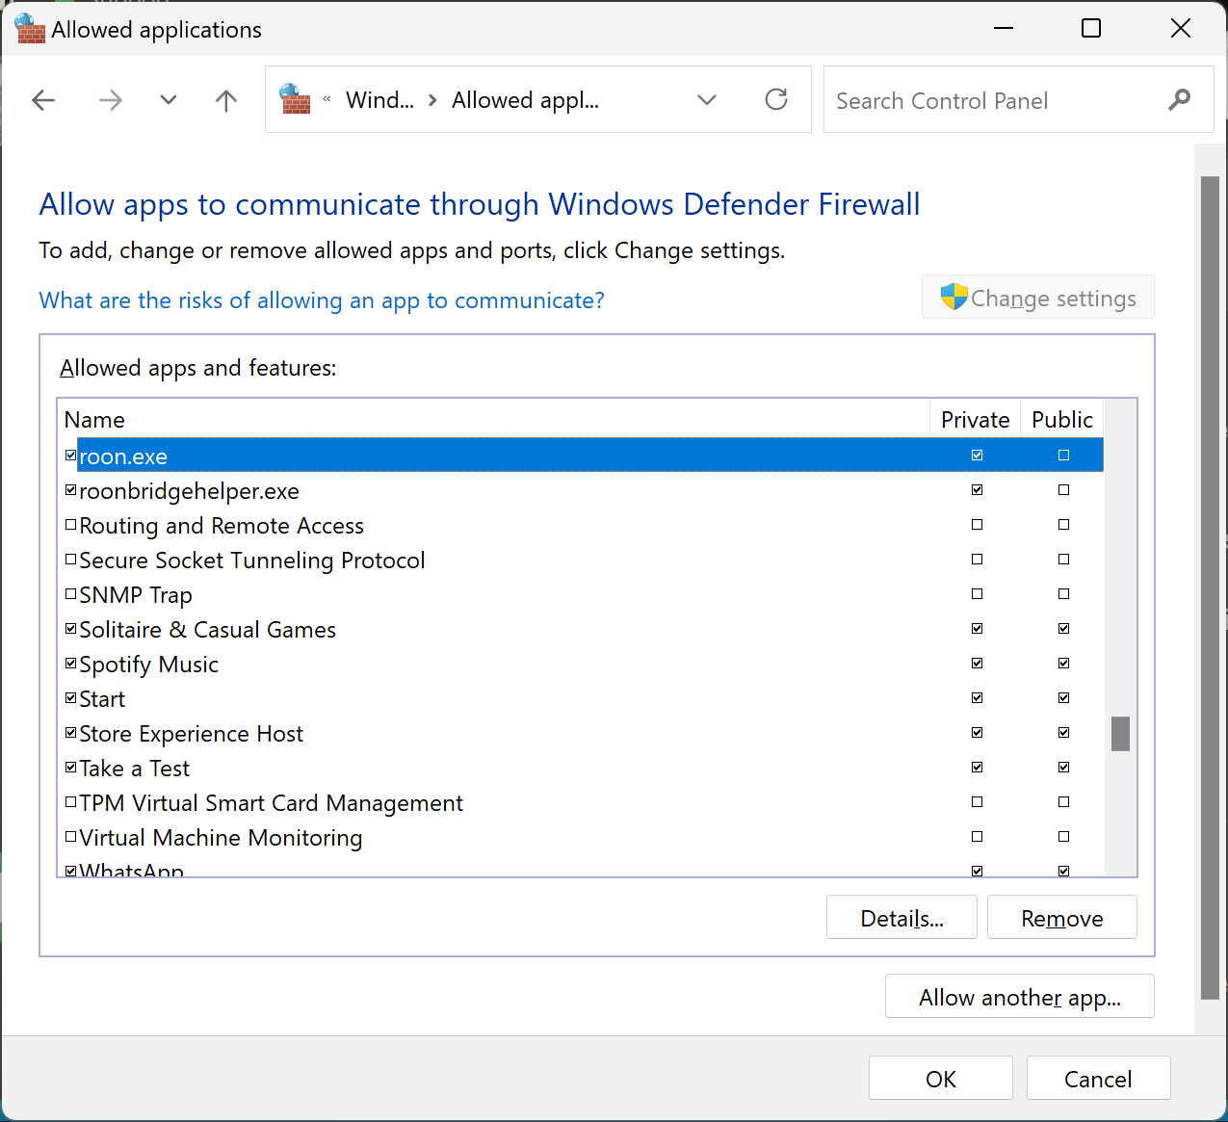Image resolution: width=1228 pixels, height=1122 pixels.
Task: Enable Routing and Remote Access checkbox
Action: [70, 525]
